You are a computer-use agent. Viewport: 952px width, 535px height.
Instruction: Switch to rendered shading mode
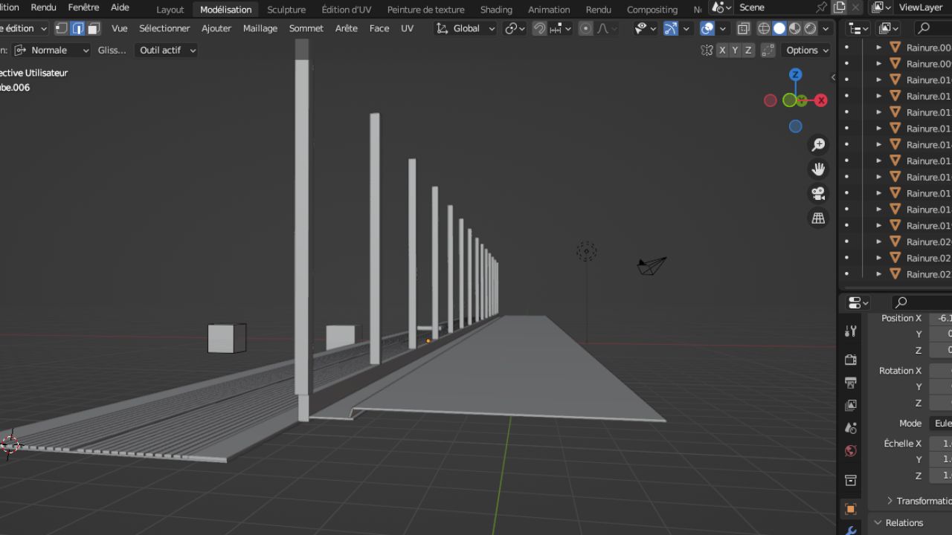pyautogui.click(x=811, y=28)
